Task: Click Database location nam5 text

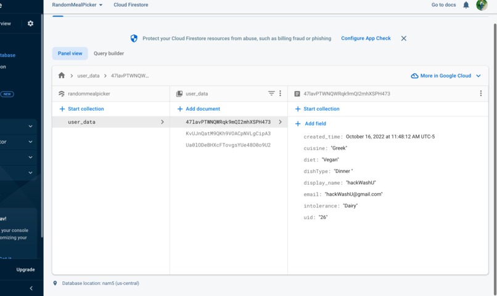Action: click(x=101, y=283)
